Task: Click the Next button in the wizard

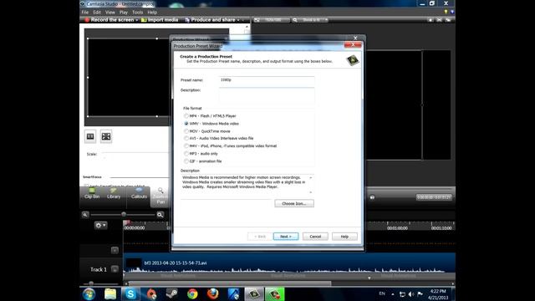Action: pyautogui.click(x=286, y=237)
